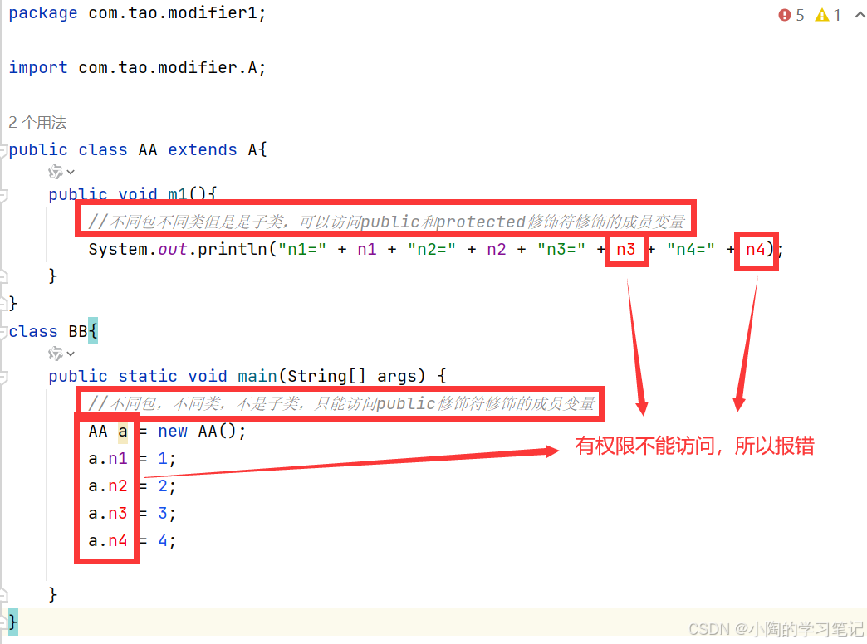
Task: Click the import com.tao.modifier.A statement
Action: tap(137, 67)
